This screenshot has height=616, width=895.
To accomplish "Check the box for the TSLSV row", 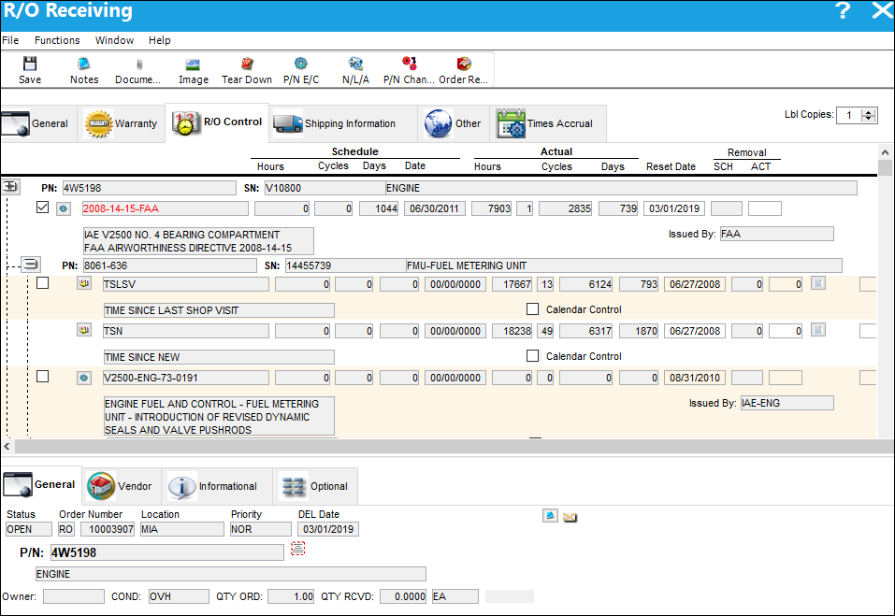I will [42, 283].
